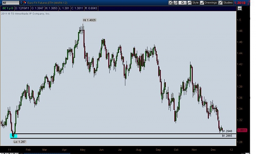Open the symbol selector dropdown arrow
The image size is (256, 154).
[21, 2]
